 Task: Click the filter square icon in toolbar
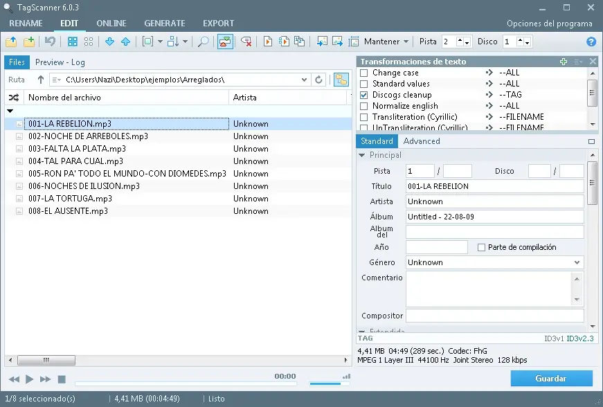click(147, 42)
